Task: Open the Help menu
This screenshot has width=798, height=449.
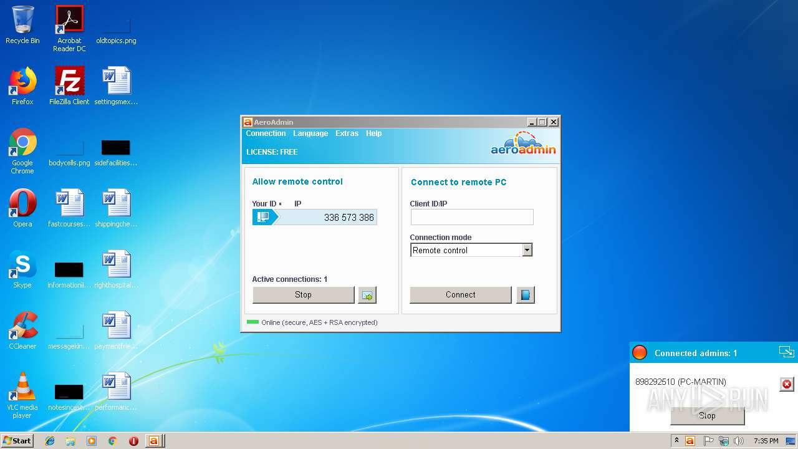Action: point(373,133)
